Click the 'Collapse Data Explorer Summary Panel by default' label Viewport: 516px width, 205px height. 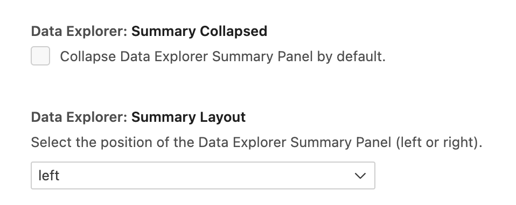pyautogui.click(x=223, y=56)
